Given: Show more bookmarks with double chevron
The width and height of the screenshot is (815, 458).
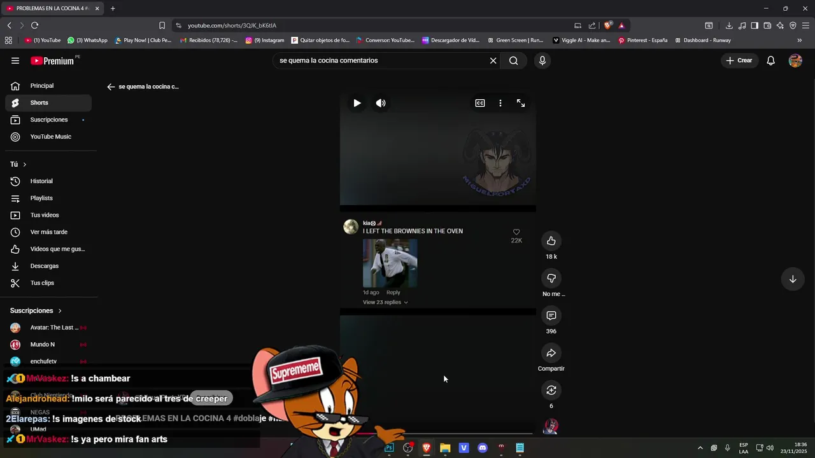Looking at the screenshot, I should [800, 40].
